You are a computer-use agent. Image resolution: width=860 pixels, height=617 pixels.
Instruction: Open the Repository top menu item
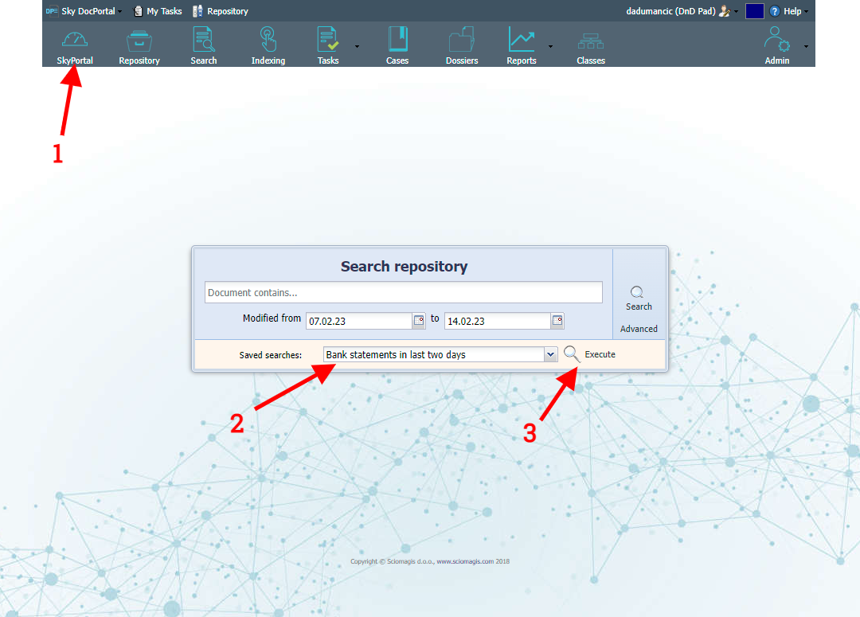pos(221,11)
